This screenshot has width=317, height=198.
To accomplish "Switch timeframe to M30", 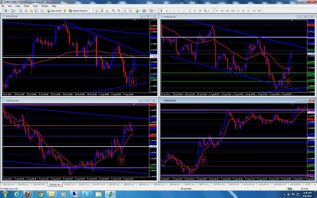I will [233, 11].
